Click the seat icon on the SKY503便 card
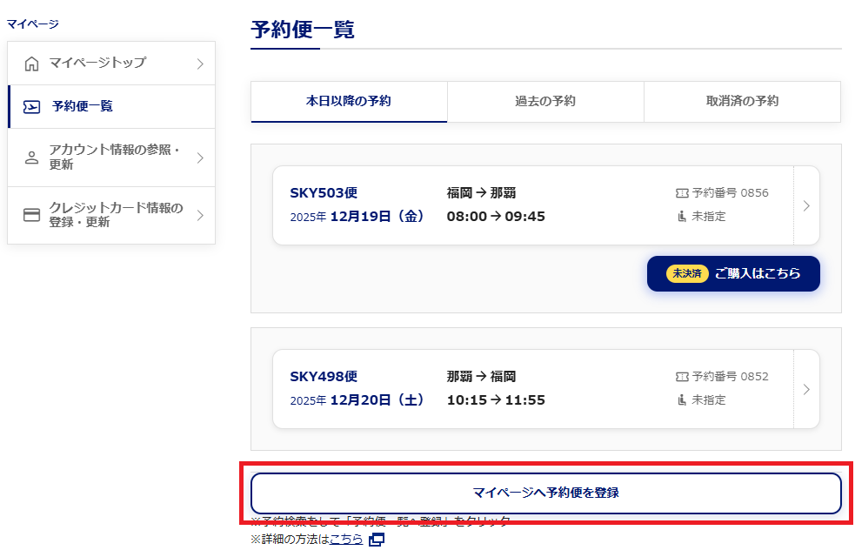This screenshot has width=855, height=557. click(682, 217)
